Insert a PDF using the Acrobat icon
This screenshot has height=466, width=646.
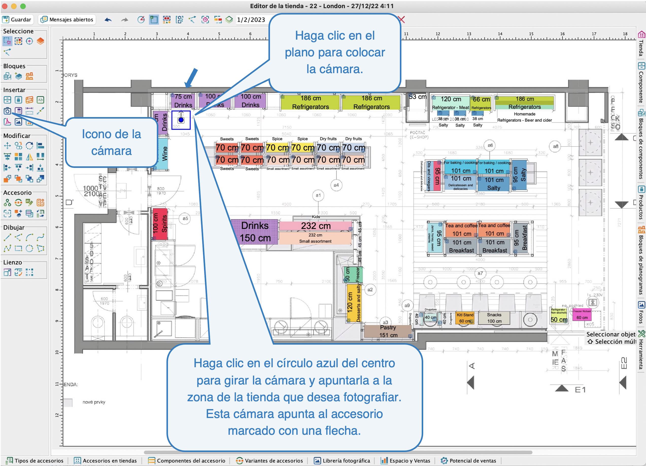7,122
